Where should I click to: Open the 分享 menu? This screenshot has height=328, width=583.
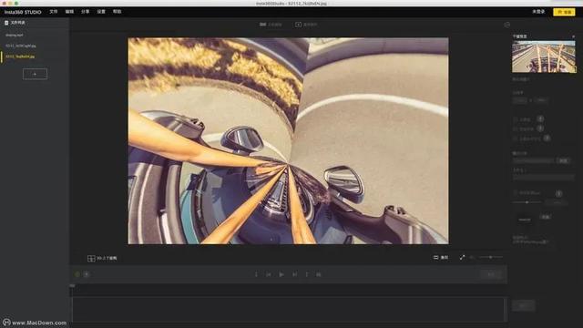coord(85,12)
